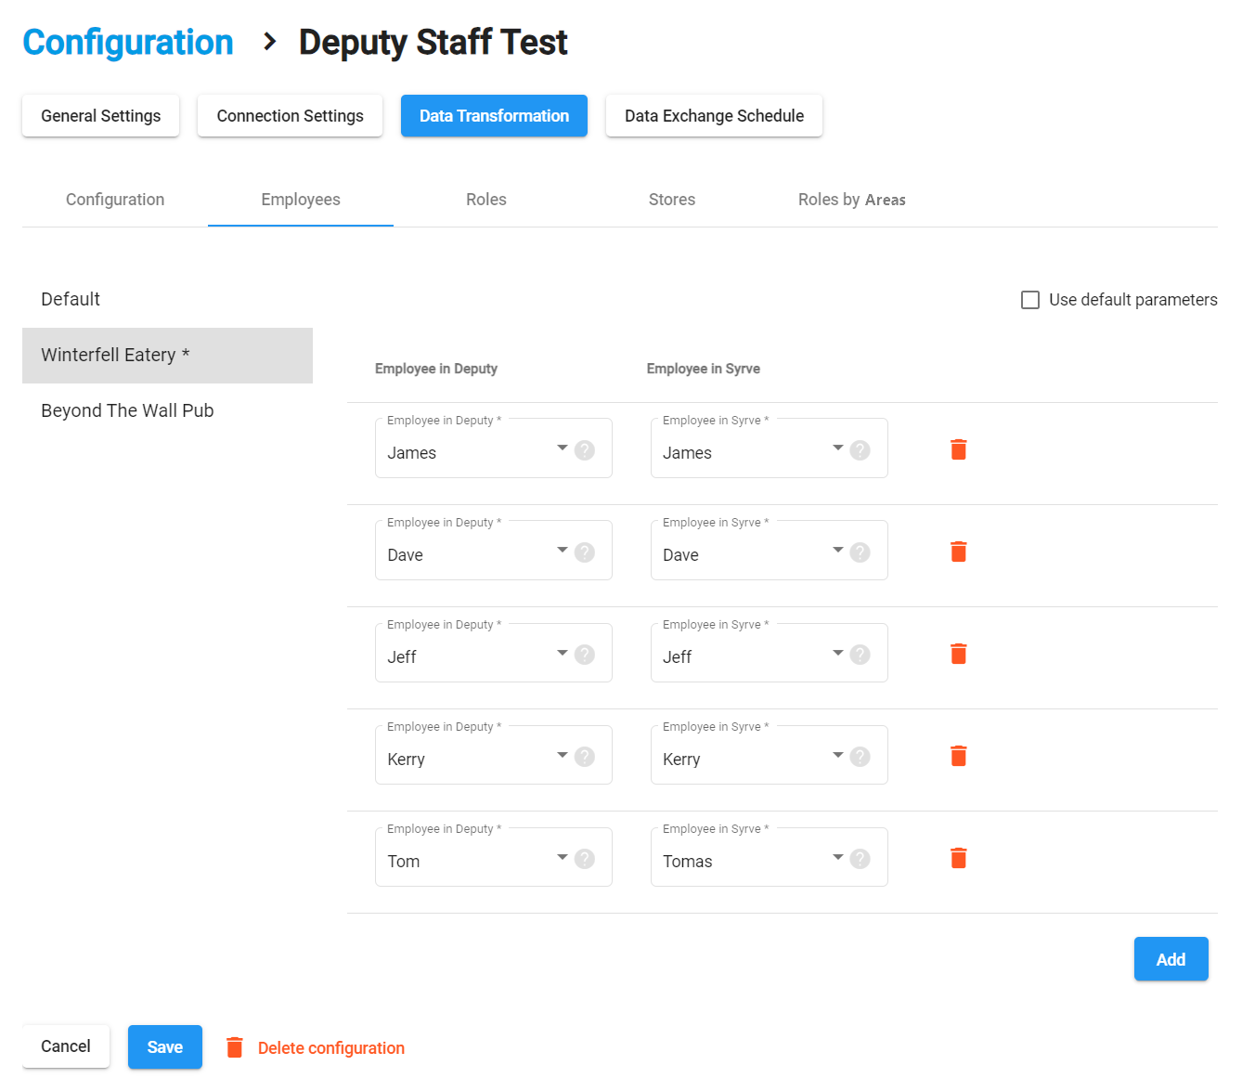Remove the Jeff mapping with trash icon

[959, 655]
